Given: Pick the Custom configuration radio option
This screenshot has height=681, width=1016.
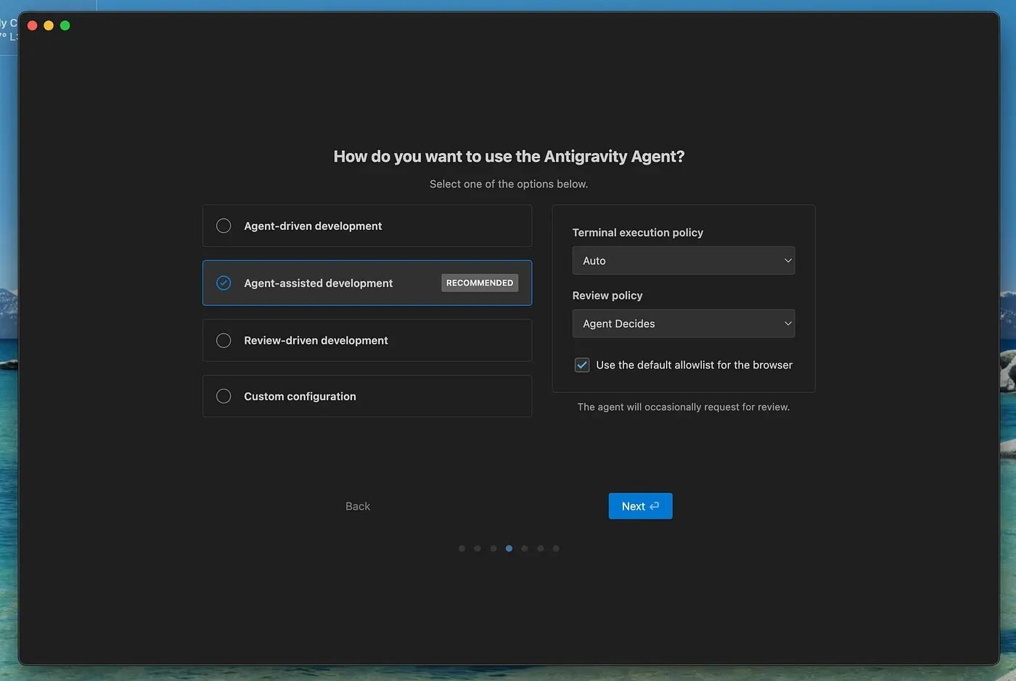Looking at the screenshot, I should click(224, 396).
